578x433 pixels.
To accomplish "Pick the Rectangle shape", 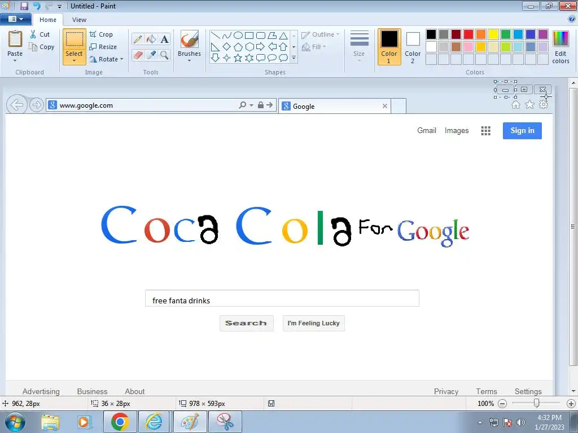I will pos(249,36).
